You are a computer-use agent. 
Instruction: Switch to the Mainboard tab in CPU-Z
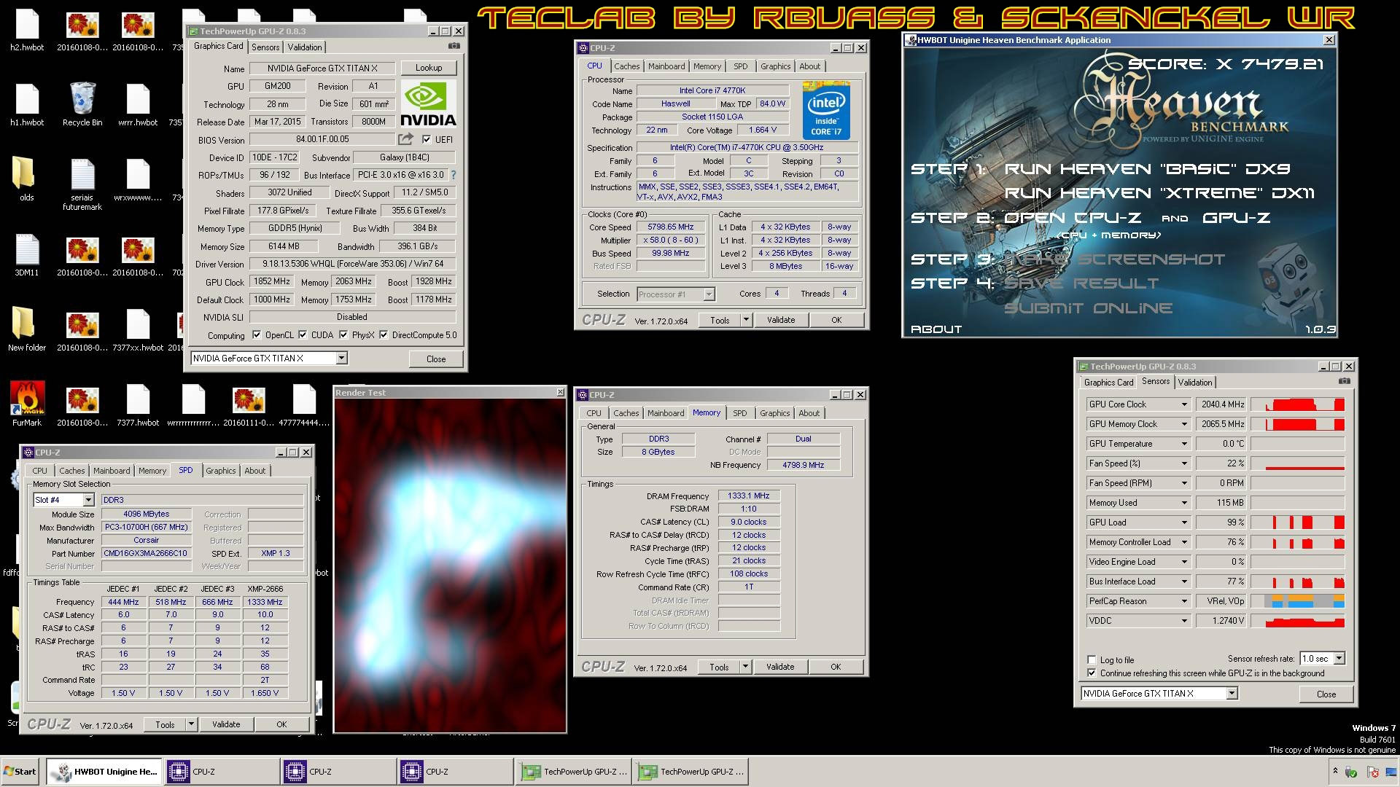coord(666,66)
